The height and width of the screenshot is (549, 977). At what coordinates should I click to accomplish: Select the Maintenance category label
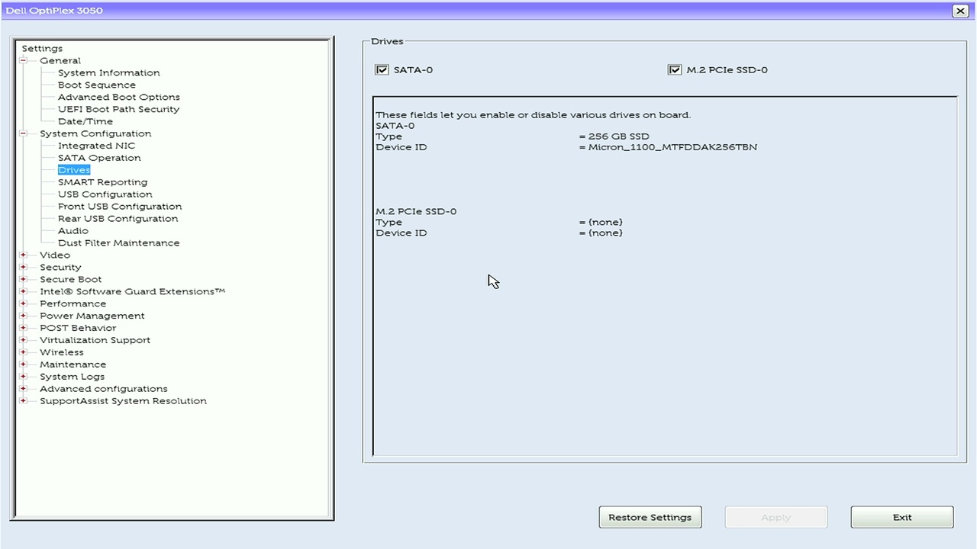coord(73,364)
